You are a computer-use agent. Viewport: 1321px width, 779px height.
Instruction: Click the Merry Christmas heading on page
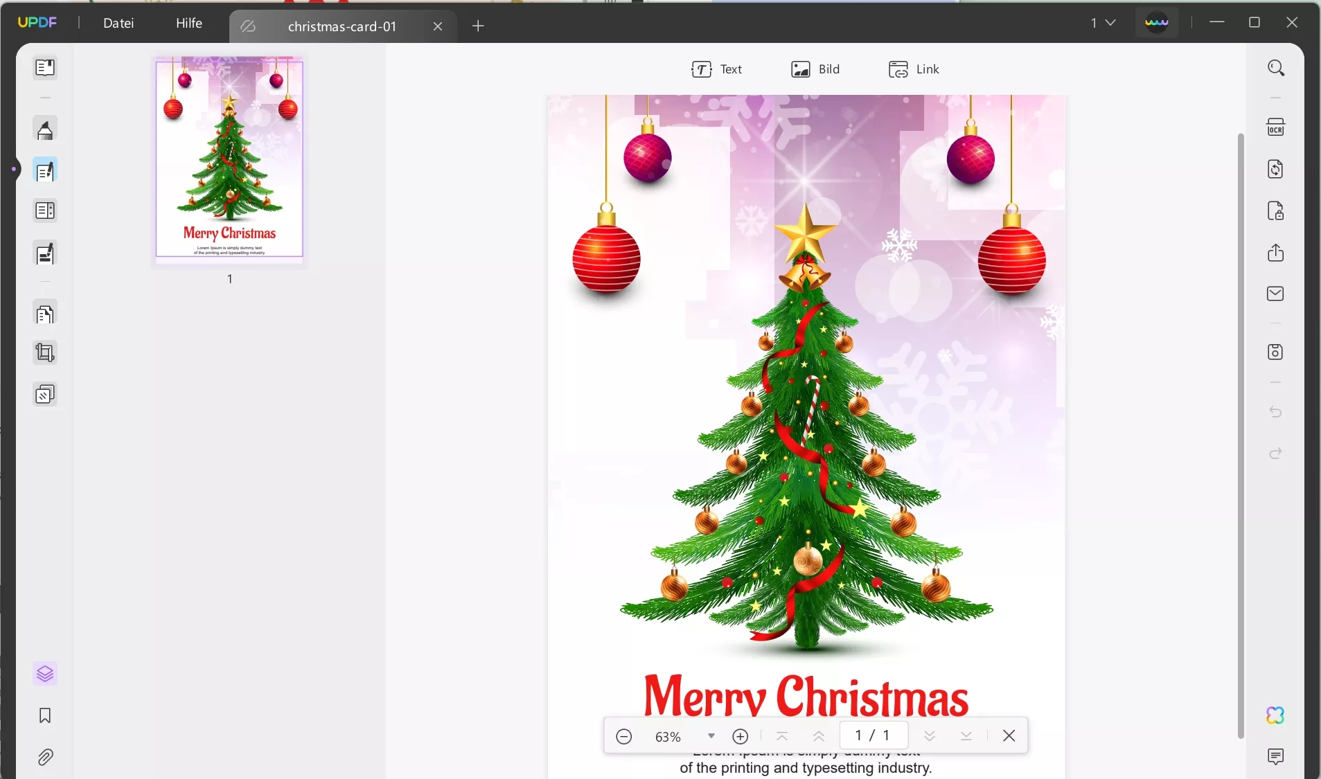(x=806, y=696)
